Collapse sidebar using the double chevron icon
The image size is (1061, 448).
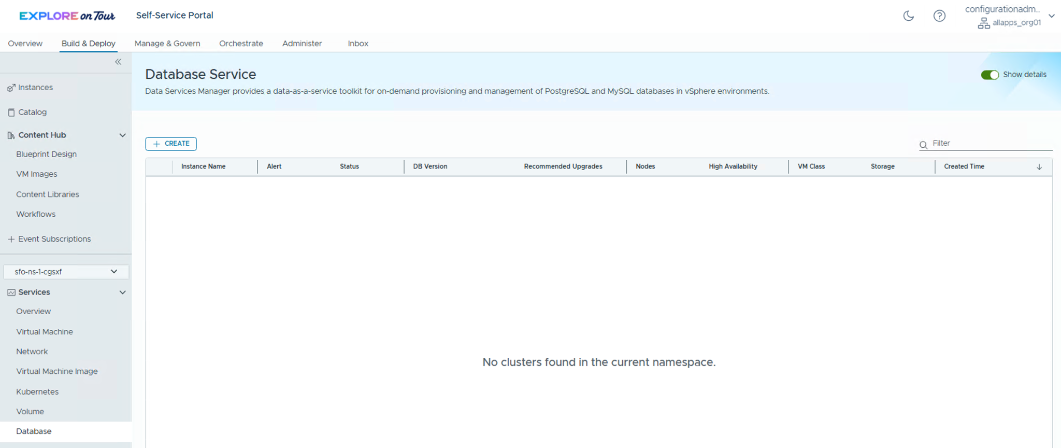click(x=118, y=62)
